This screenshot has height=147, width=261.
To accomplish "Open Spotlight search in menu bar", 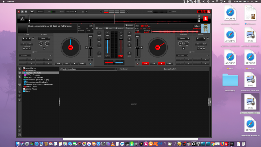I will click(x=252, y=2).
